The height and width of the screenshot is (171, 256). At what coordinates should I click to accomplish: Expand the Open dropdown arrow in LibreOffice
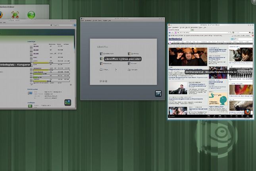(x=116, y=70)
